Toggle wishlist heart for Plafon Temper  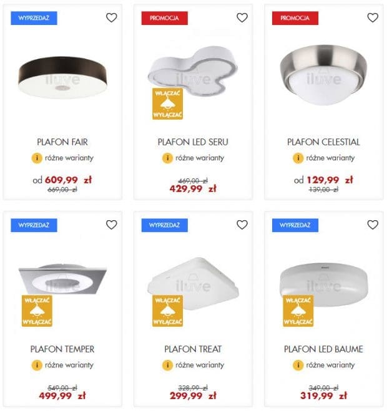111,225
